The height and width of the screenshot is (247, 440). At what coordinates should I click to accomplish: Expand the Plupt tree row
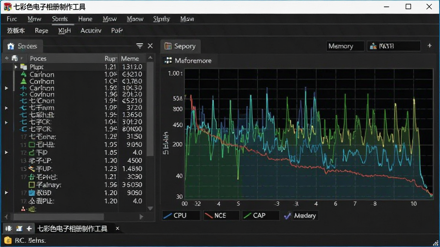click(x=16, y=67)
